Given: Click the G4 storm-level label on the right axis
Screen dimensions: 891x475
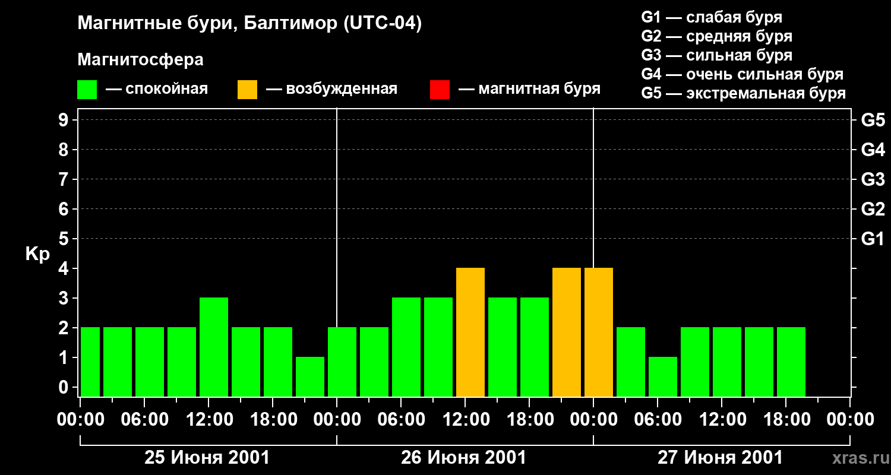Looking at the screenshot, I should pyautogui.click(x=873, y=150).
